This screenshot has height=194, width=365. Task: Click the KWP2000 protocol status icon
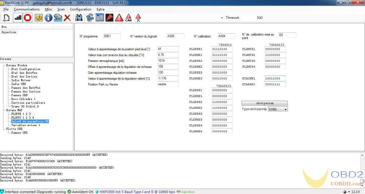[97, 192]
